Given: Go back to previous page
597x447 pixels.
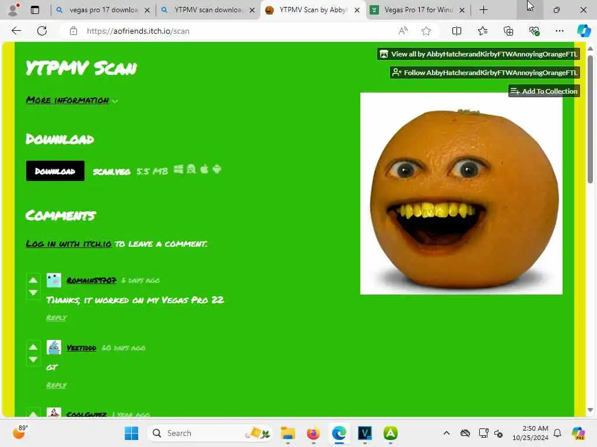Looking at the screenshot, I should pos(16,31).
